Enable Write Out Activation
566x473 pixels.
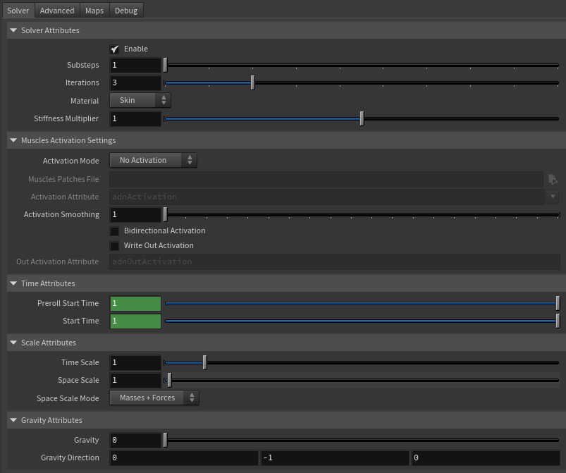coord(115,245)
